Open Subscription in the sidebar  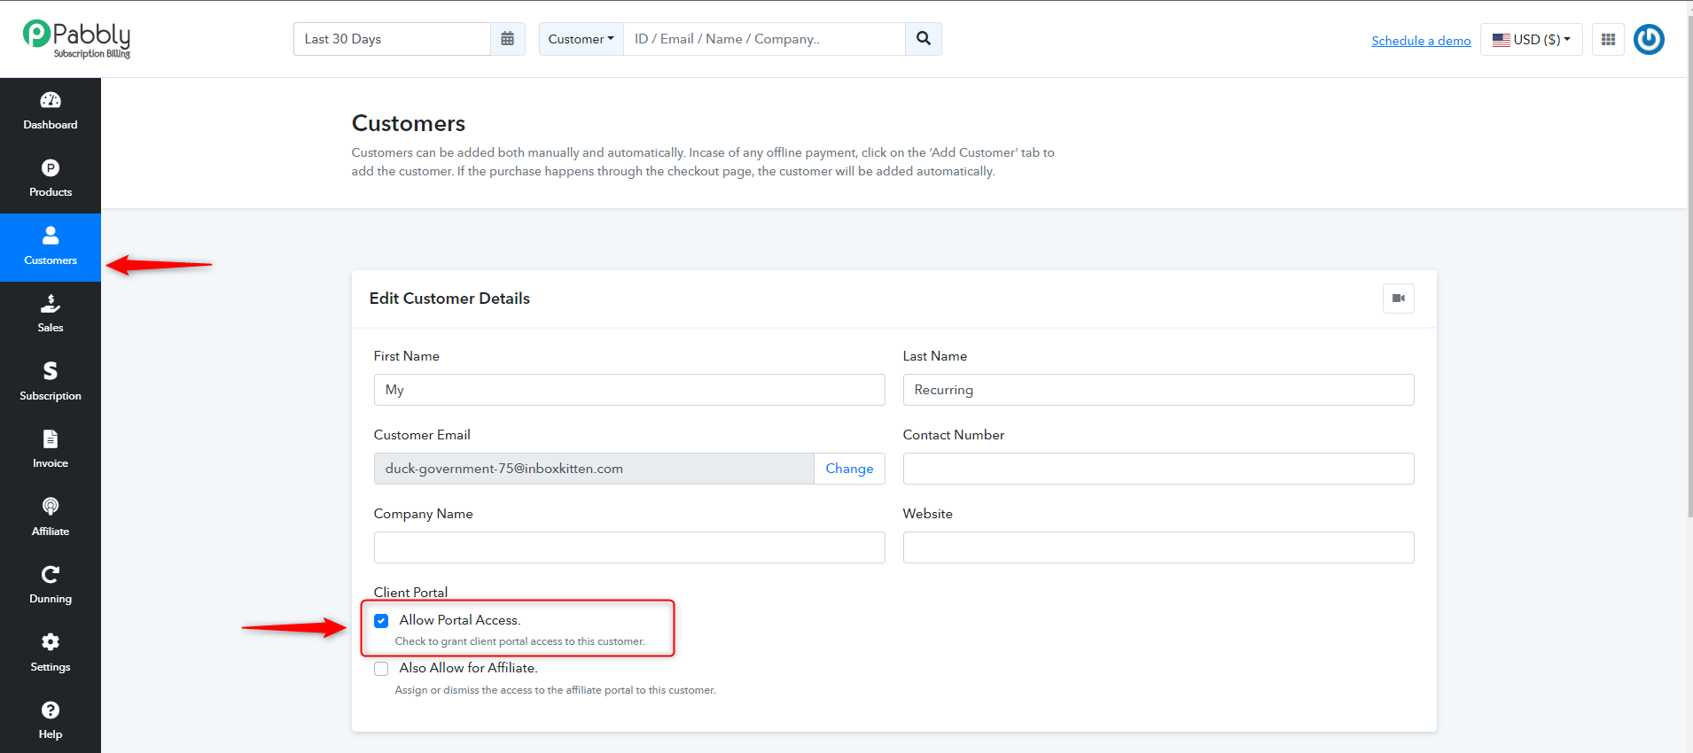click(x=51, y=383)
